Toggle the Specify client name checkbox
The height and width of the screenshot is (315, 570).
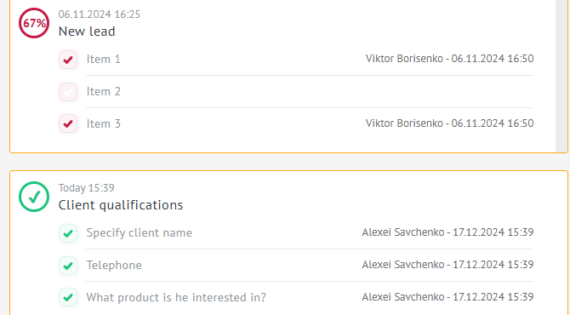pyautogui.click(x=68, y=233)
